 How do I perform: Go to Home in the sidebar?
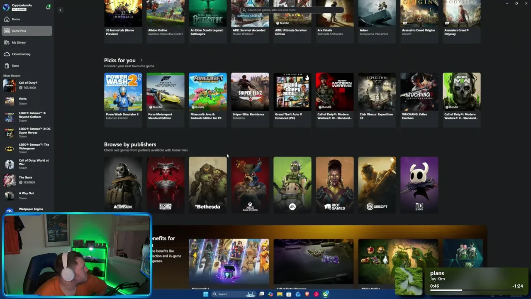pyautogui.click(x=27, y=19)
